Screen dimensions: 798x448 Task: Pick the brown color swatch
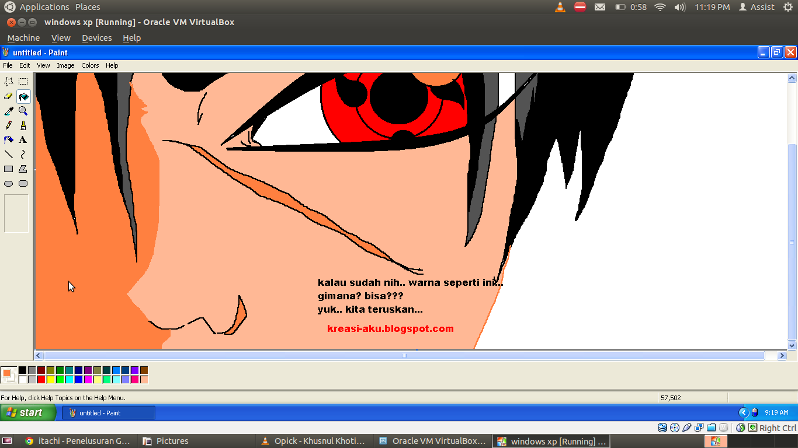[144, 370]
